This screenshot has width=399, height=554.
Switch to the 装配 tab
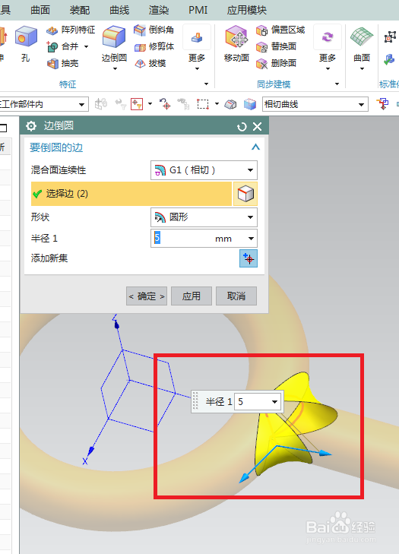pos(80,10)
